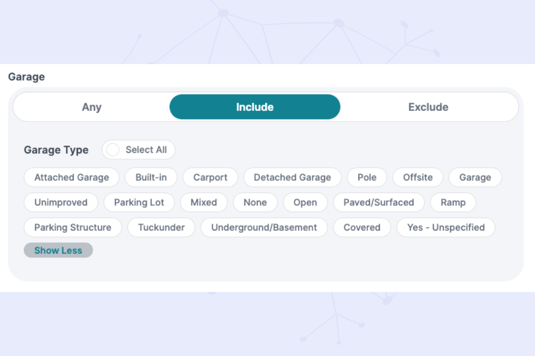Select the Any garage filter option

91,107
